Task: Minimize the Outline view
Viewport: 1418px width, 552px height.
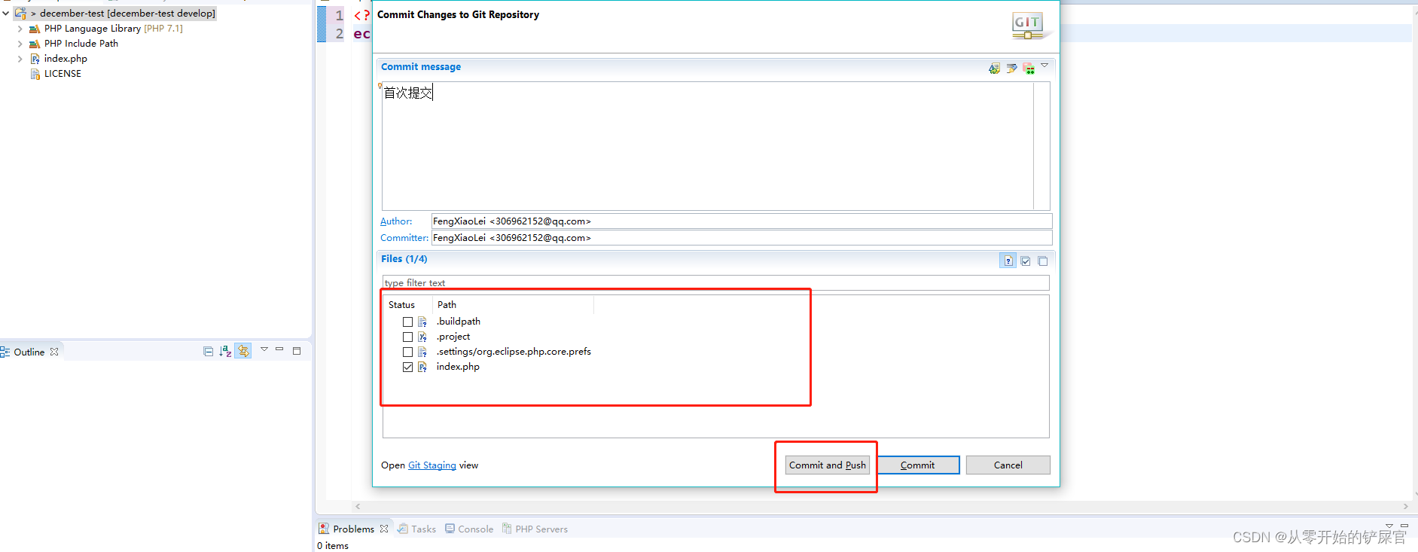Action: click(279, 349)
